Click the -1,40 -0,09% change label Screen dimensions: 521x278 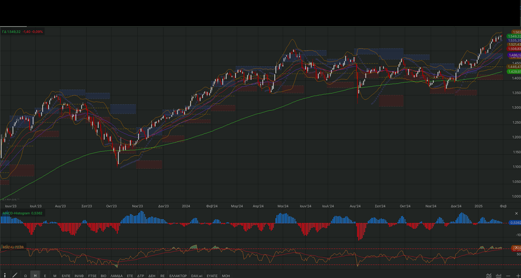pyautogui.click(x=32, y=31)
